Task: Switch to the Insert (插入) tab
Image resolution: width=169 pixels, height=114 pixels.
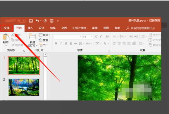Action: [x=30, y=28]
